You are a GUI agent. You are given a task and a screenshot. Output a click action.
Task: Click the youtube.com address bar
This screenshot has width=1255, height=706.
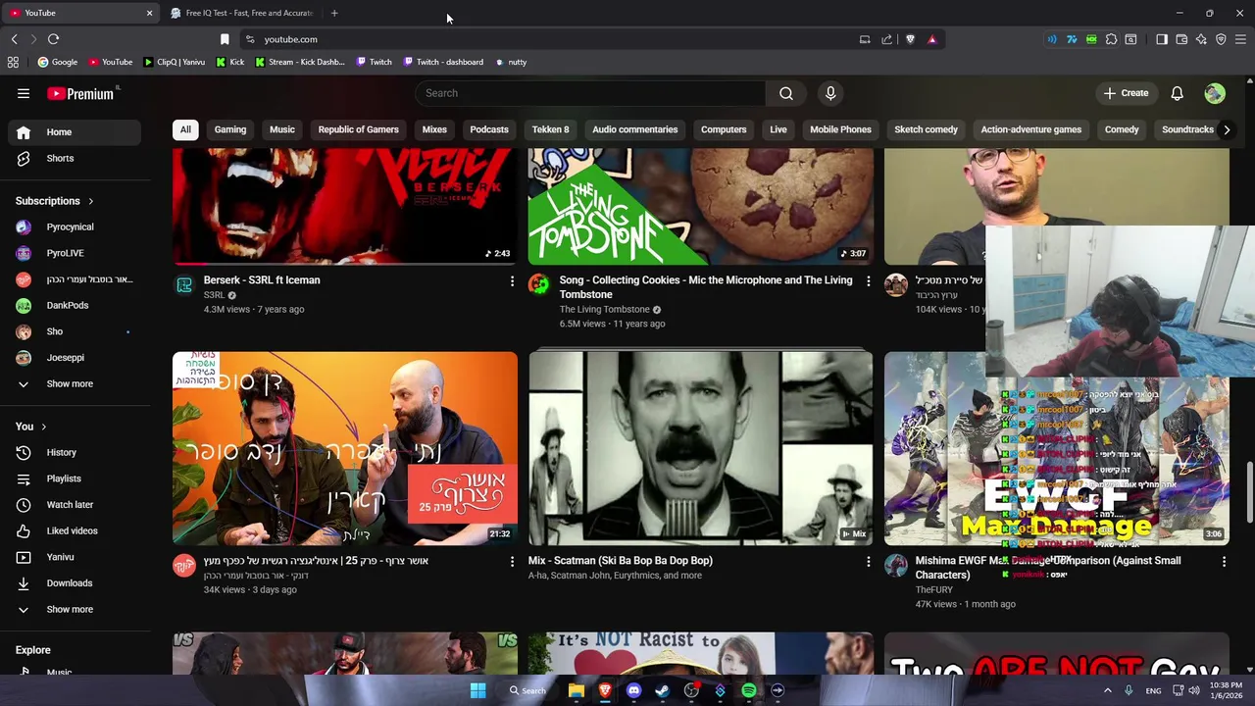pos(549,39)
